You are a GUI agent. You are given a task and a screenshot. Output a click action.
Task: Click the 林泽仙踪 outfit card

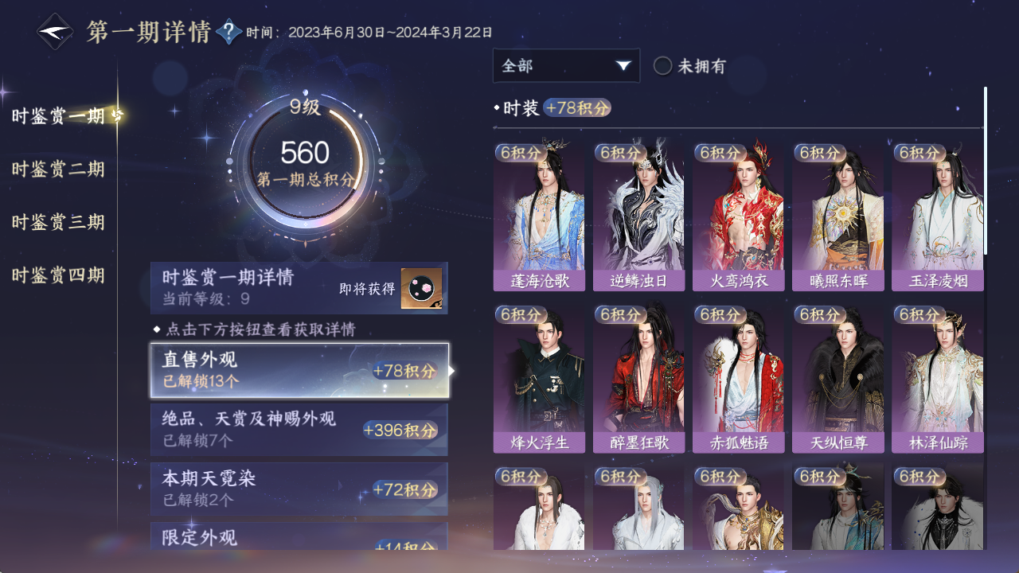938,380
